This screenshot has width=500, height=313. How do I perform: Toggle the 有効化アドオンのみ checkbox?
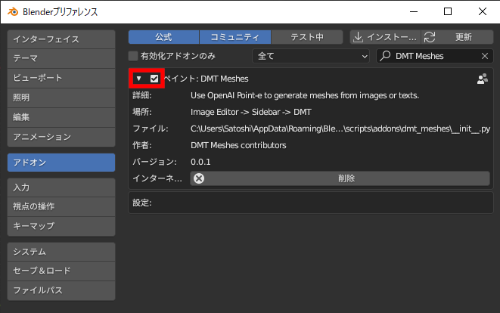[x=134, y=56]
